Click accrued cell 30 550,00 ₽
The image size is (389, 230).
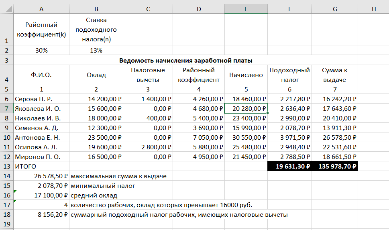click(246, 138)
